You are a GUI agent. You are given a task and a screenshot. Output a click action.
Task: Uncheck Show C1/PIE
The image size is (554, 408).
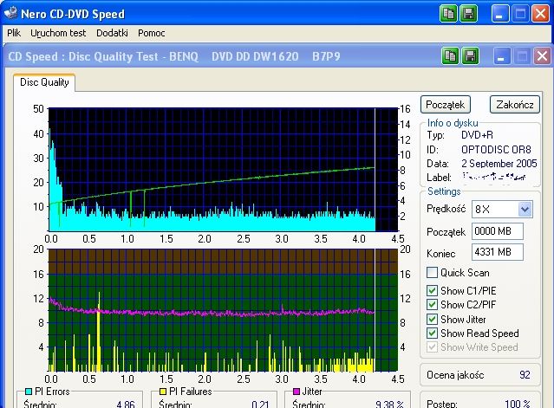432,290
